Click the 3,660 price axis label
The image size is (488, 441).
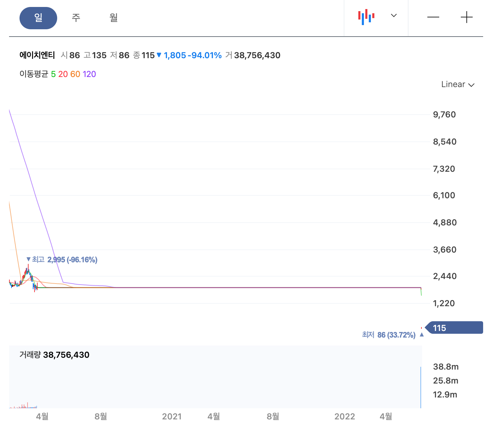click(x=444, y=250)
